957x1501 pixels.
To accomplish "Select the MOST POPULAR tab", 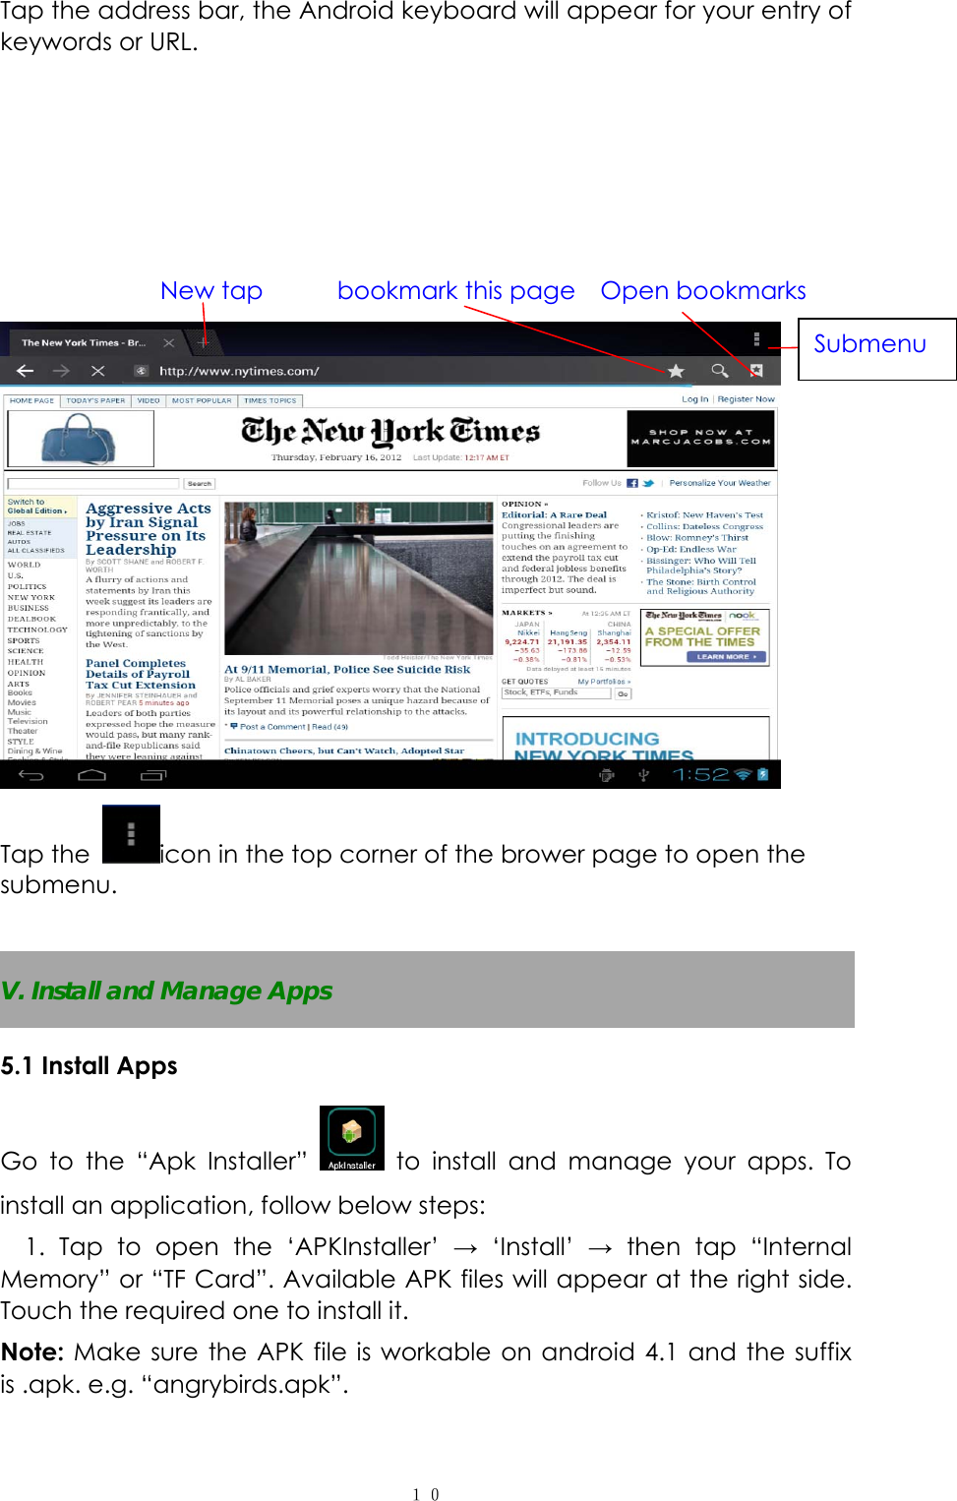I will pyautogui.click(x=201, y=399).
